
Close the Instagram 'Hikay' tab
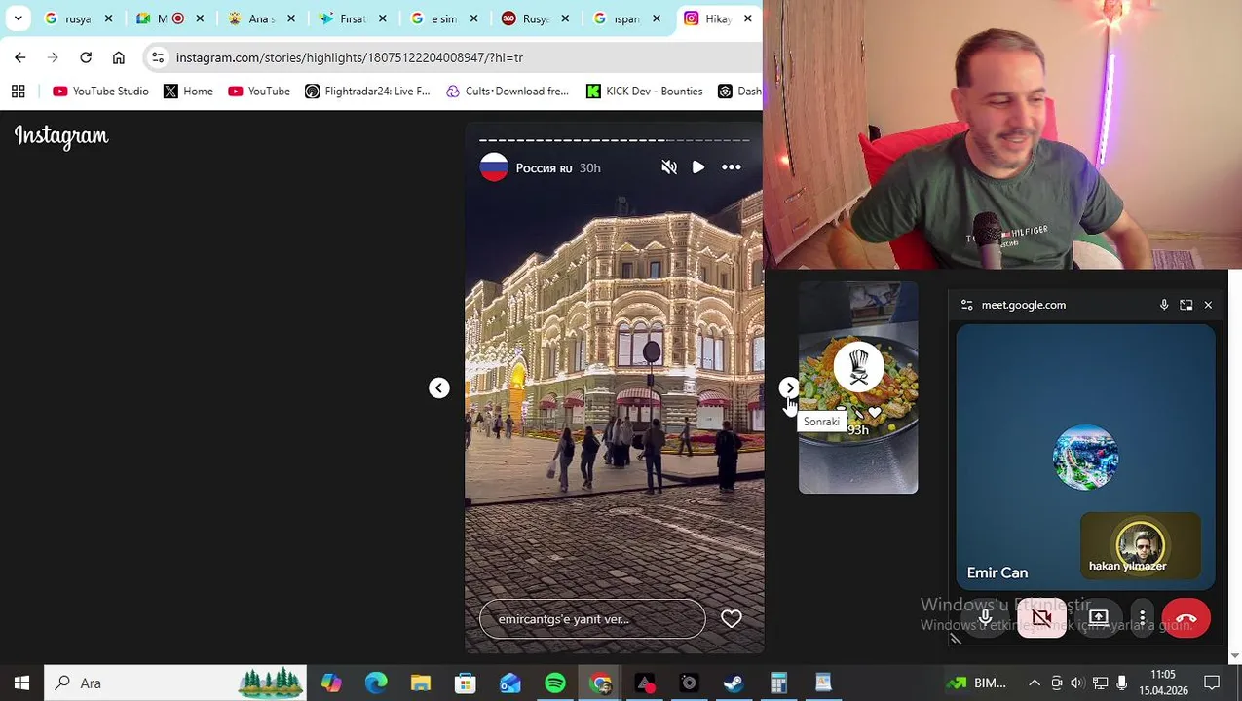[x=747, y=18]
